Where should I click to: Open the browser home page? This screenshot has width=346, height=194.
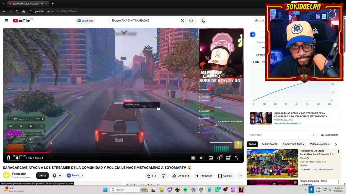click(x=24, y=11)
